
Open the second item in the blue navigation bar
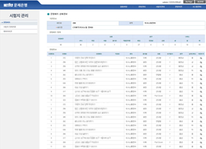point(142,7)
